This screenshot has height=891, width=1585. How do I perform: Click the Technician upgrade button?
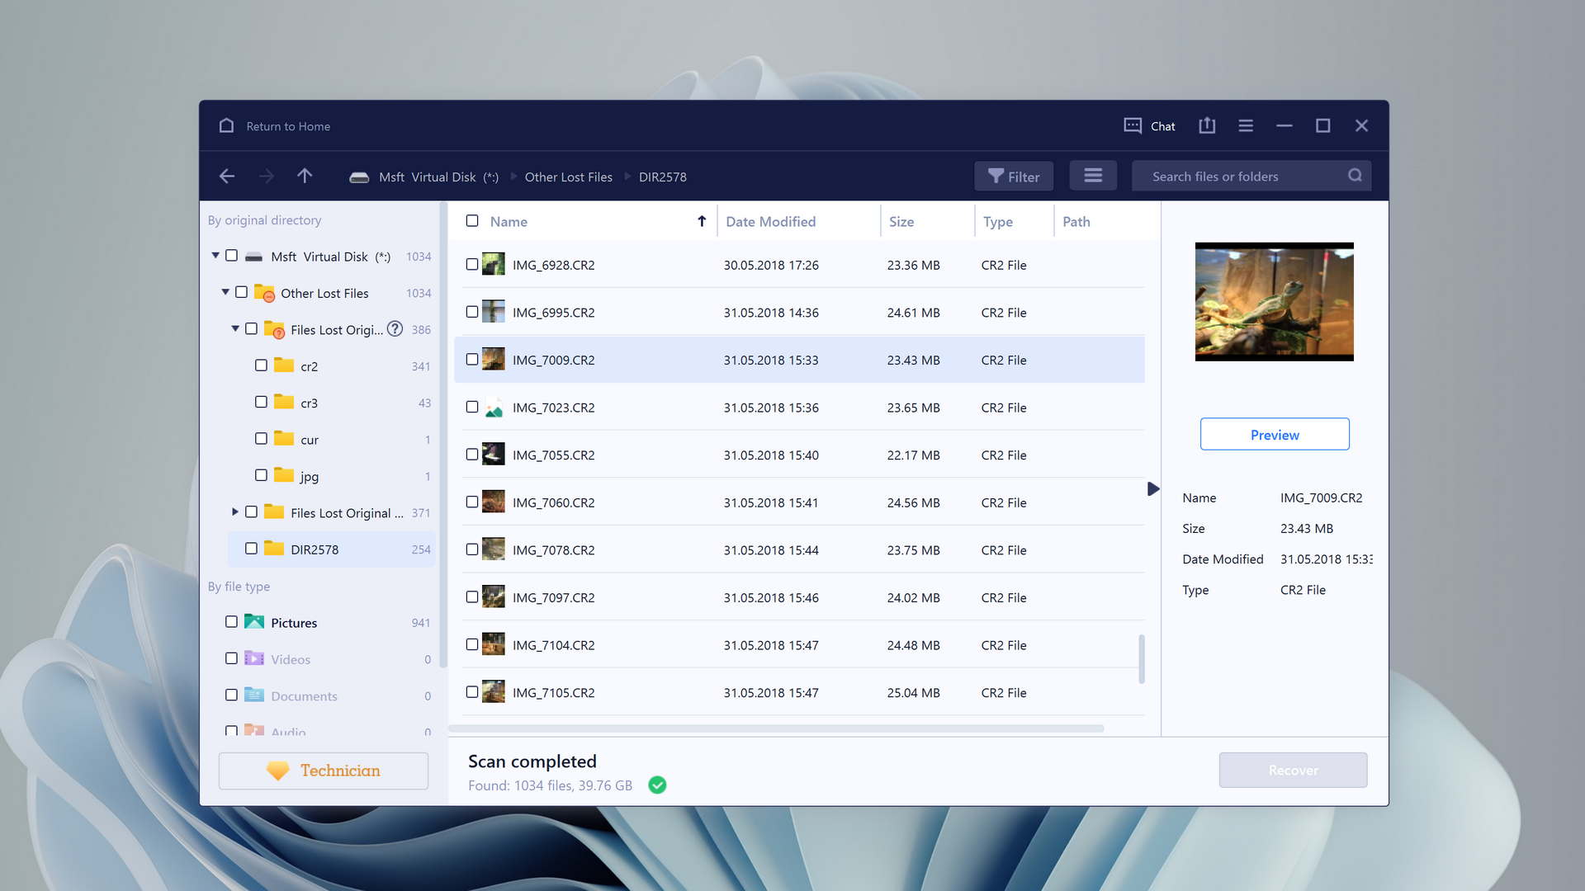coord(324,771)
